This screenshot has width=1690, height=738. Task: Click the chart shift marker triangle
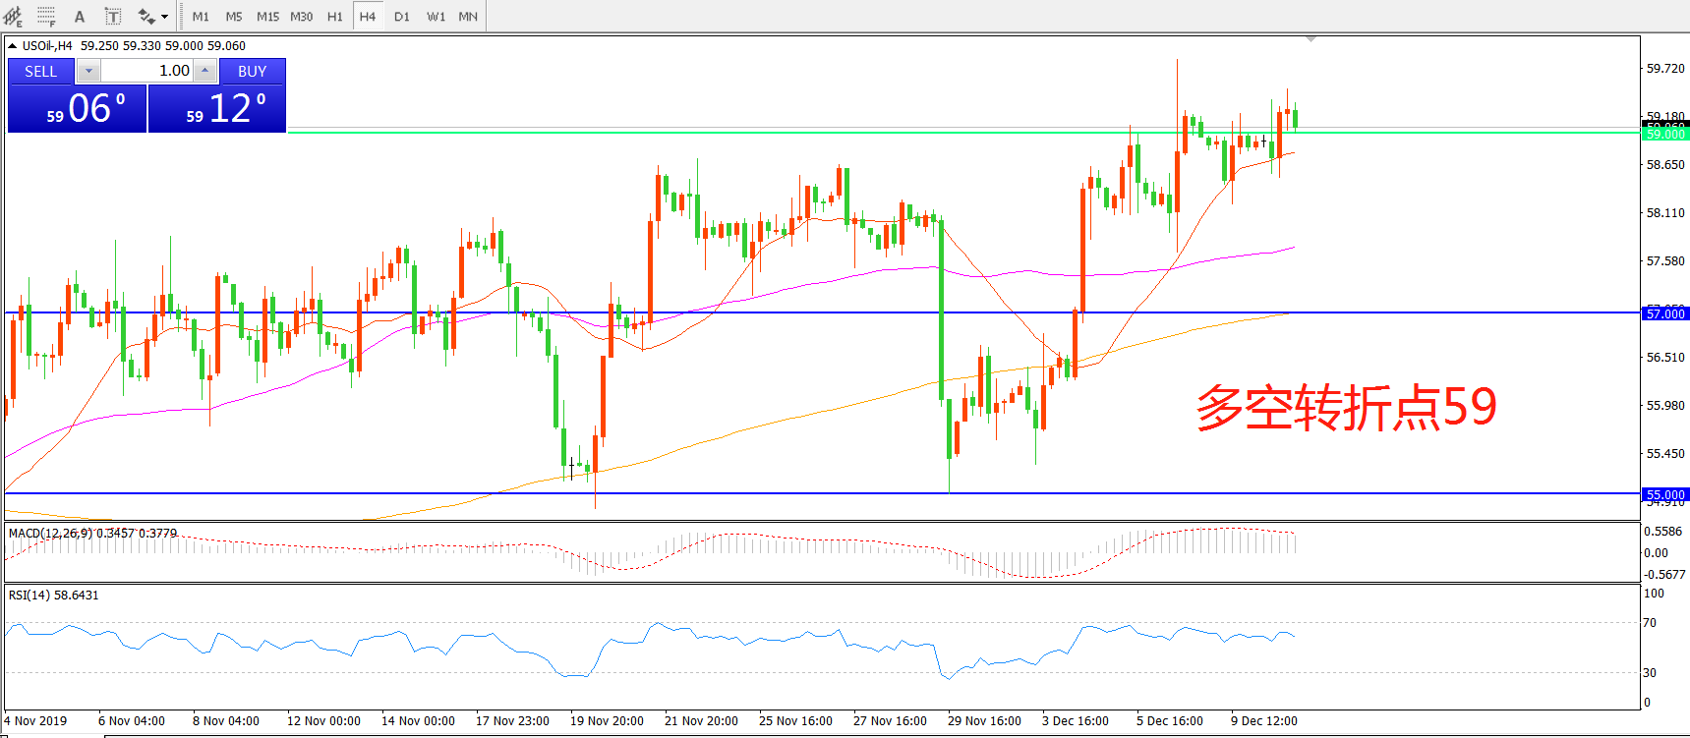point(1311,39)
